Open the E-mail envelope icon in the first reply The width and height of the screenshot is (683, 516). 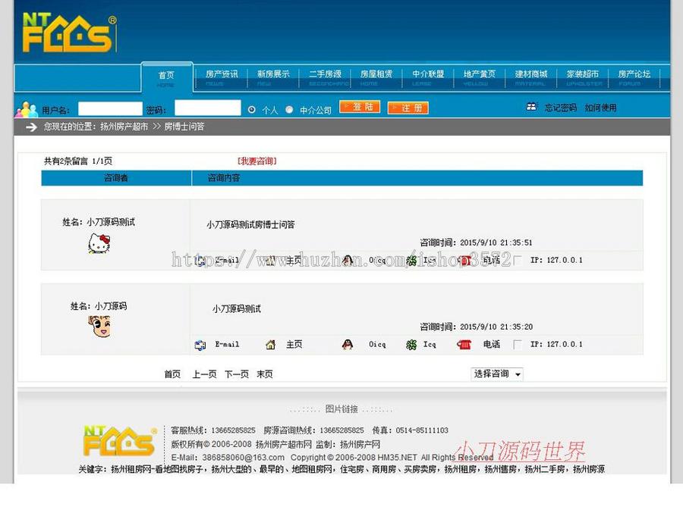[x=200, y=260]
